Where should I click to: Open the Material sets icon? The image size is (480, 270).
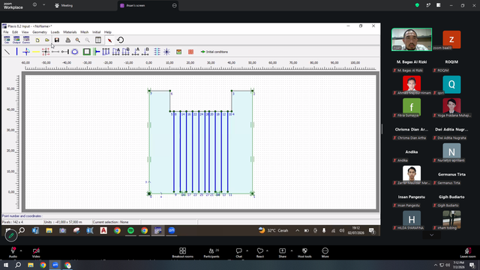pos(178,52)
